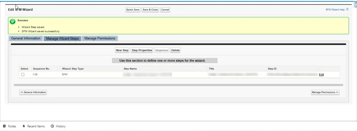The image size is (357, 131).
Task: Click the Wizard Step Type column header
Action: click(73, 69)
